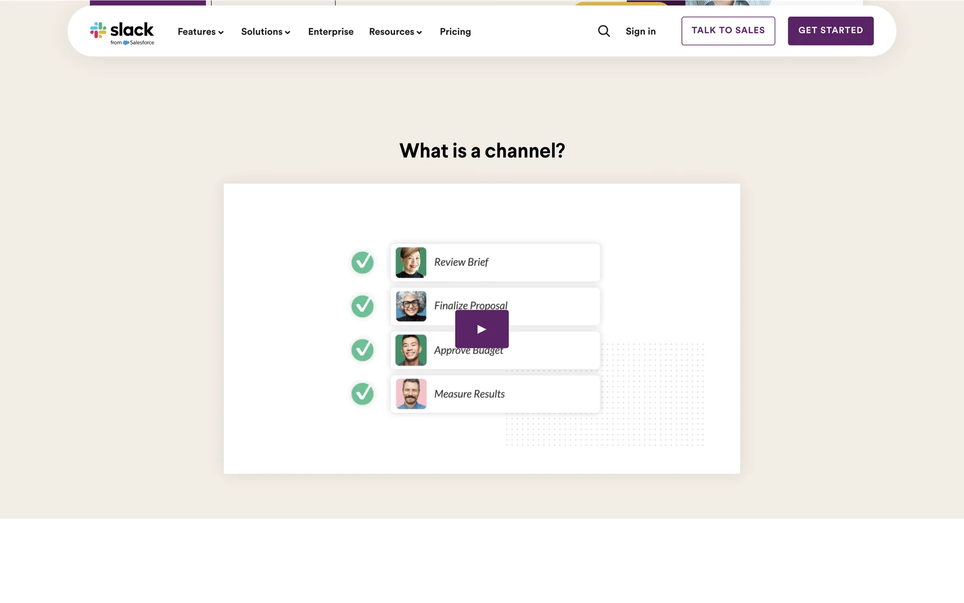Click the checkmark beside Measure Results
Viewport: 964px width, 603px height.
[362, 394]
